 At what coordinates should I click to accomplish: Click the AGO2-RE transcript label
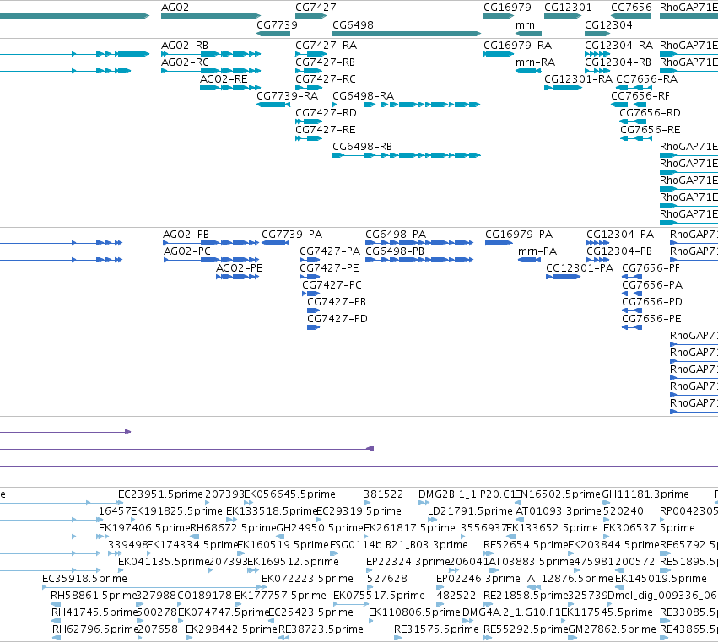[224, 79]
